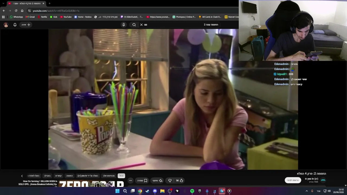Image resolution: width=347 pixels, height=195 pixels.
Task: Click the video player frame
Action: point(173,99)
